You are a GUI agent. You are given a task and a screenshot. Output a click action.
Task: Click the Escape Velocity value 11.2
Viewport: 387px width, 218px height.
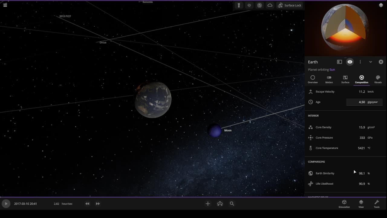click(362, 92)
